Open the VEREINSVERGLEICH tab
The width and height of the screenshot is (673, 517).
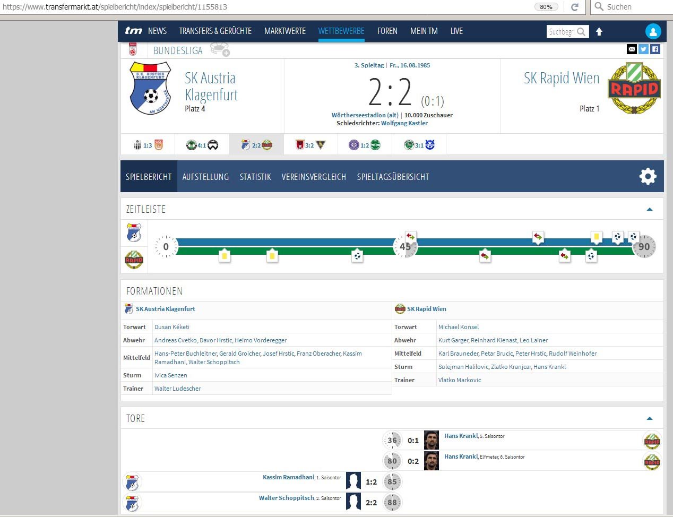pos(314,177)
